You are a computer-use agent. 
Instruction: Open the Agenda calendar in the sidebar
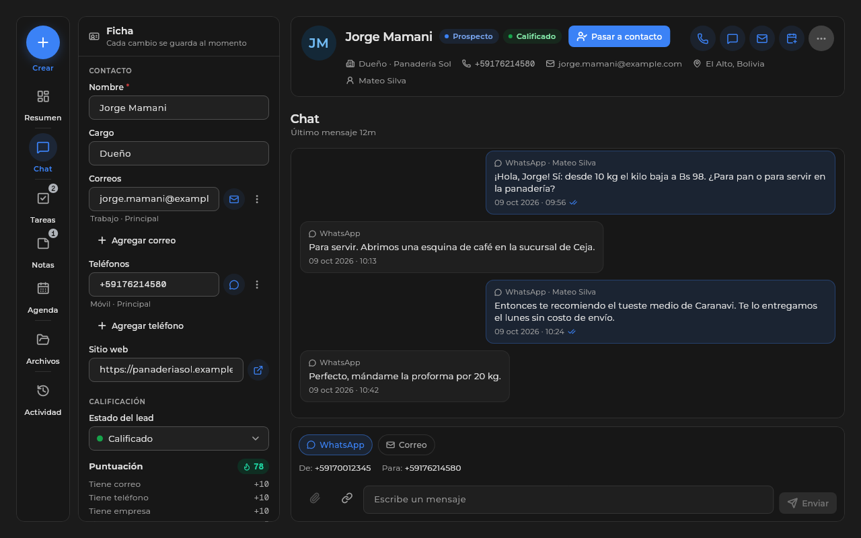tap(43, 298)
